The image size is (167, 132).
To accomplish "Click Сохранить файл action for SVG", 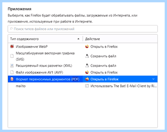I will (x=103, y=56).
